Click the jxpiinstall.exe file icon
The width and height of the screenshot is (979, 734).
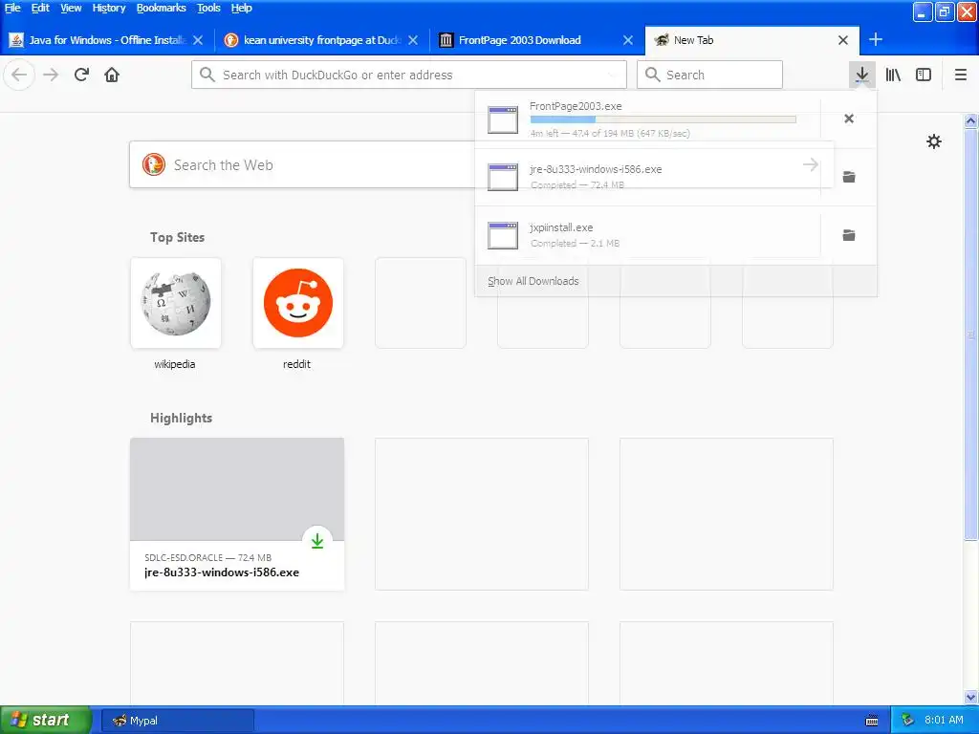click(503, 235)
